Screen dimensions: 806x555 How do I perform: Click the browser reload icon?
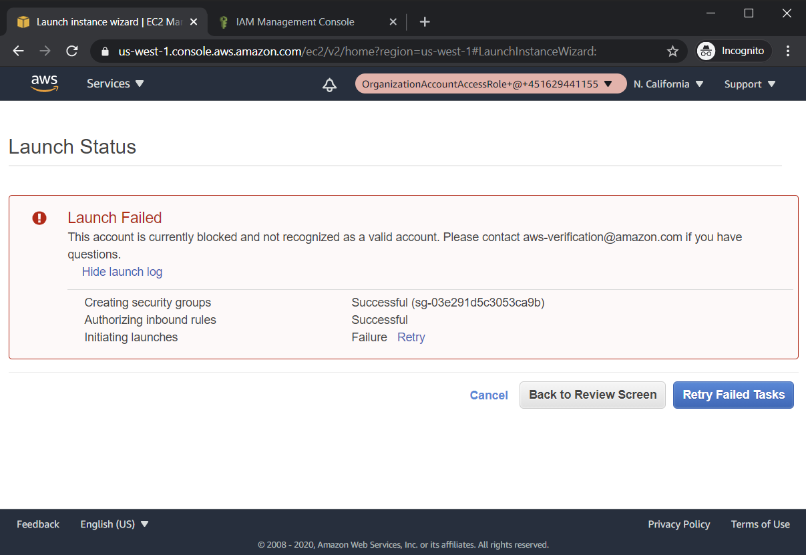(72, 51)
